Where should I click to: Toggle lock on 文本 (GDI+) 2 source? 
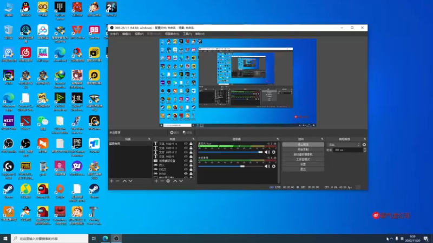[191, 152]
